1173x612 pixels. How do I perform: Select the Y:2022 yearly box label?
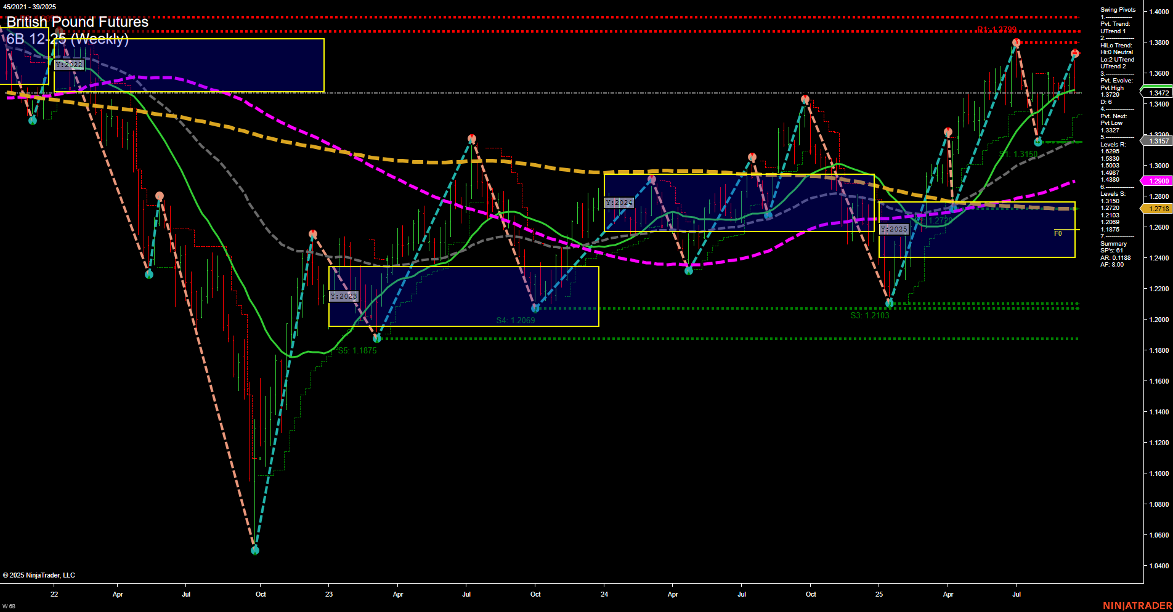pyautogui.click(x=68, y=64)
